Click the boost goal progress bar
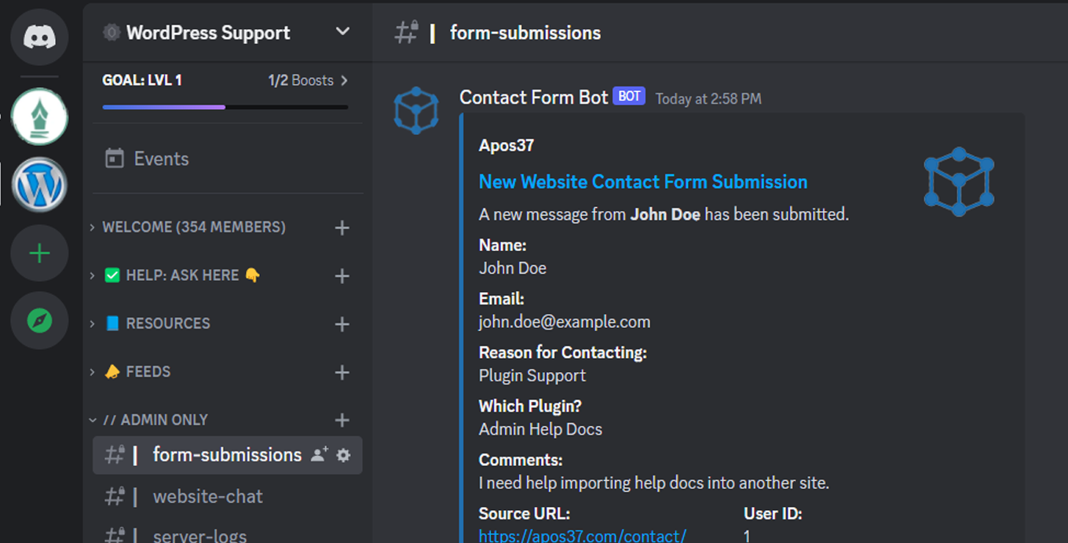1068x543 pixels. click(x=225, y=107)
